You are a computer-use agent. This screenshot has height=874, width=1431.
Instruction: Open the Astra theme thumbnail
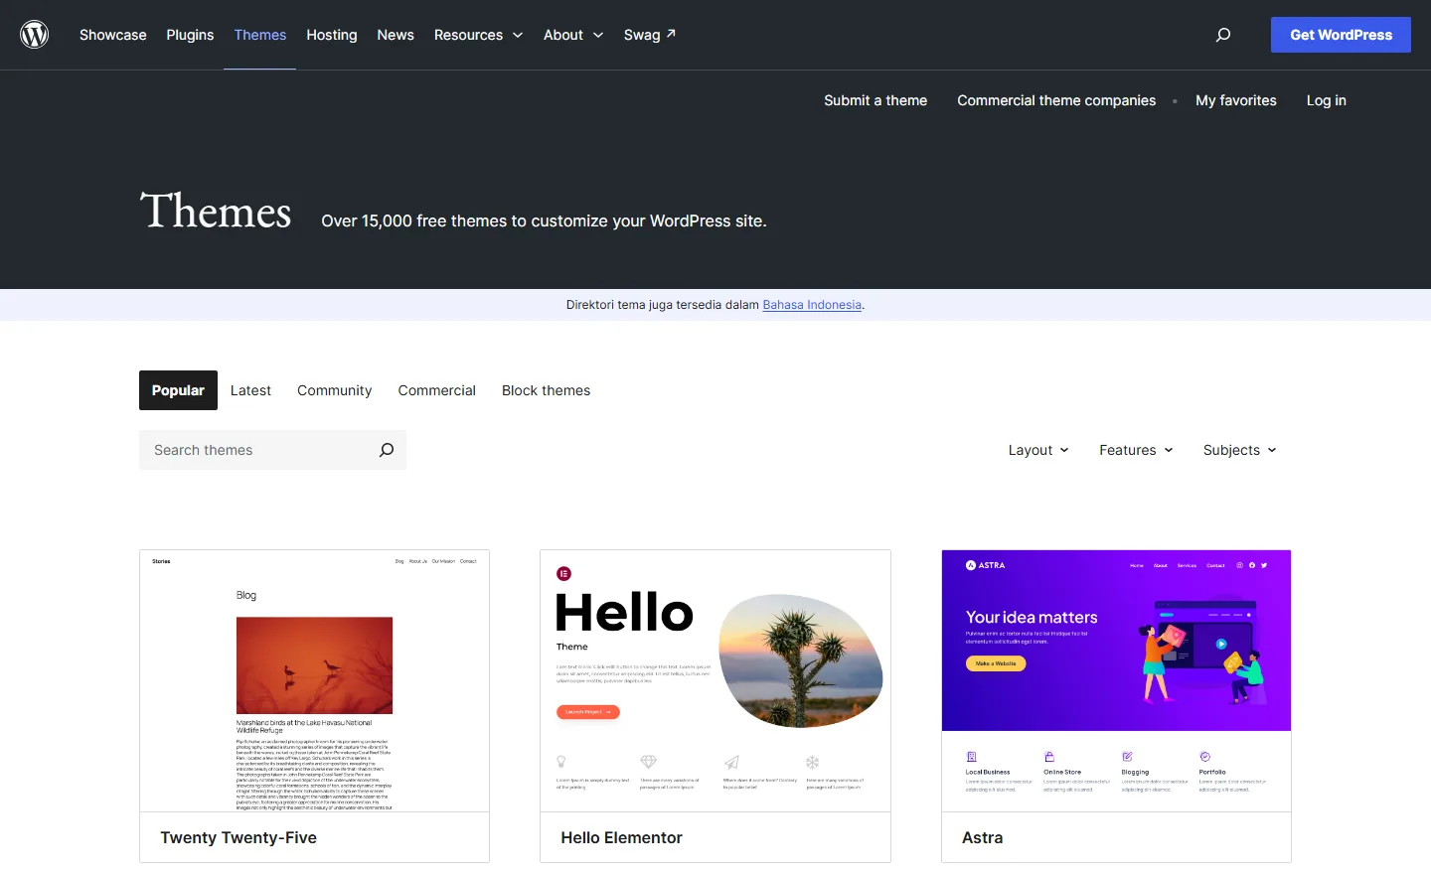point(1116,680)
